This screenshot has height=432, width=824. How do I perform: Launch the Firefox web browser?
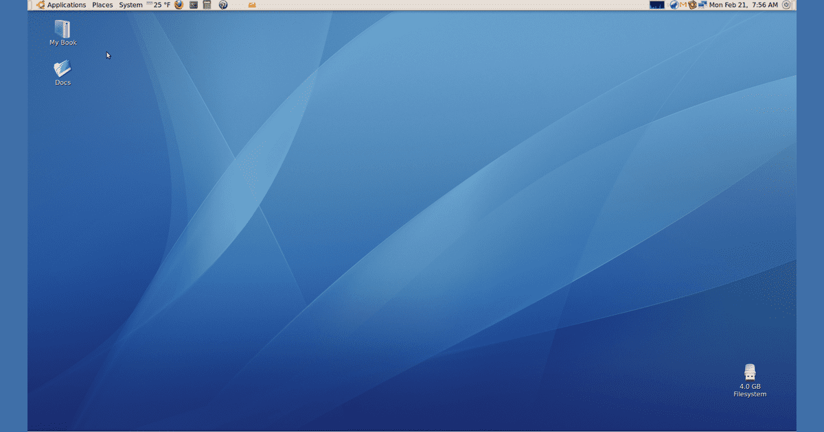(179, 5)
